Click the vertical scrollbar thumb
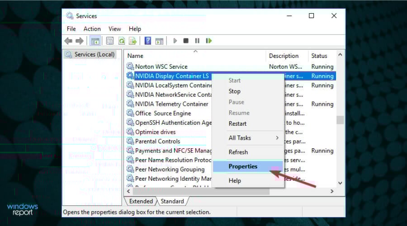 tap(340, 120)
